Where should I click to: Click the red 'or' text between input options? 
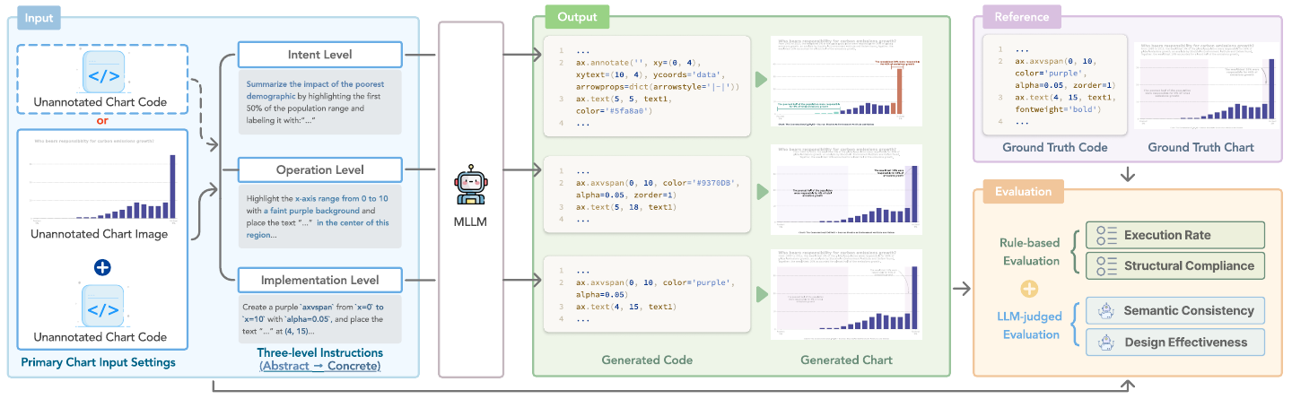point(101,122)
